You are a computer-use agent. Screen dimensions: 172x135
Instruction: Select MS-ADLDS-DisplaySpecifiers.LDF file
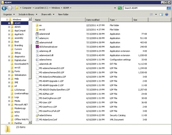coord(54,90)
